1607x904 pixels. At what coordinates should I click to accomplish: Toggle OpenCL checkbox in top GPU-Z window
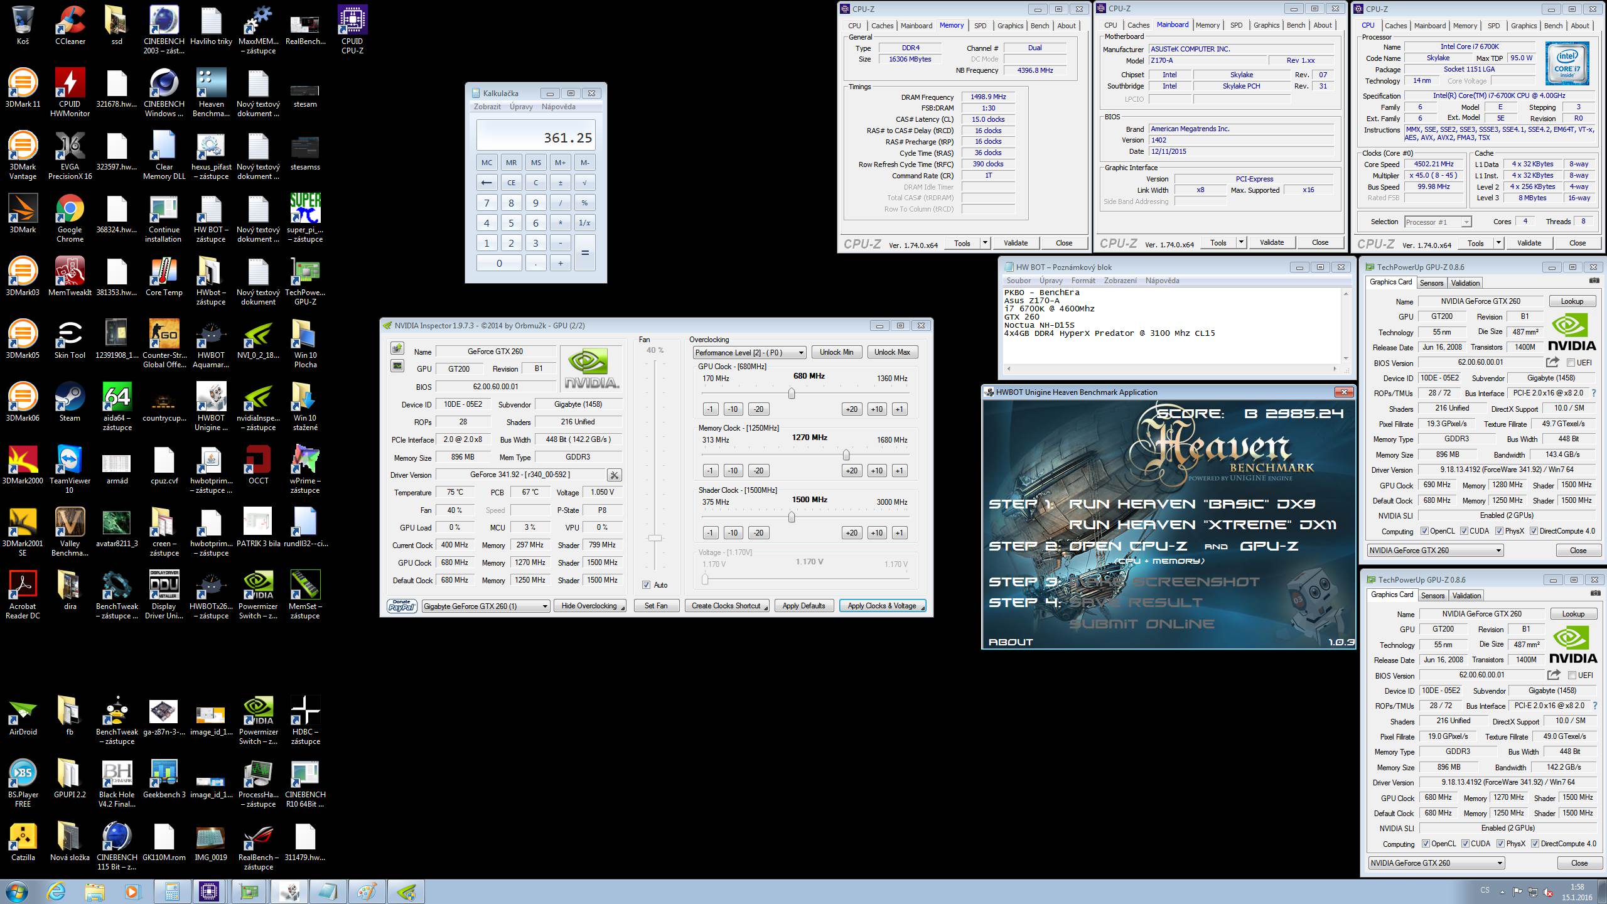point(1424,531)
